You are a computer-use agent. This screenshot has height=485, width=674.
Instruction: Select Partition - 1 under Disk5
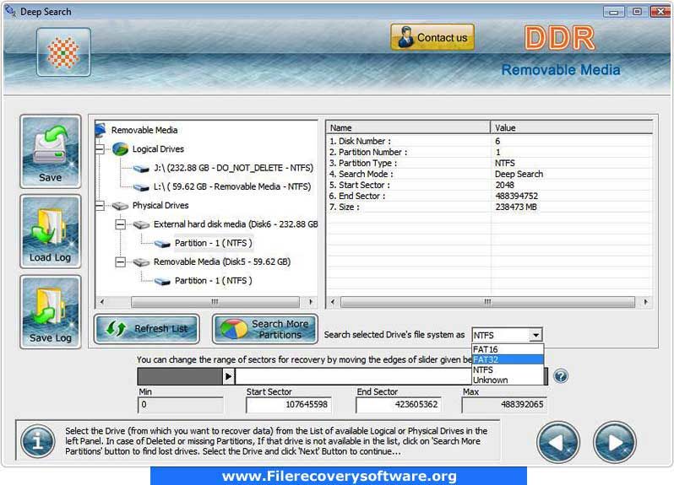213,281
